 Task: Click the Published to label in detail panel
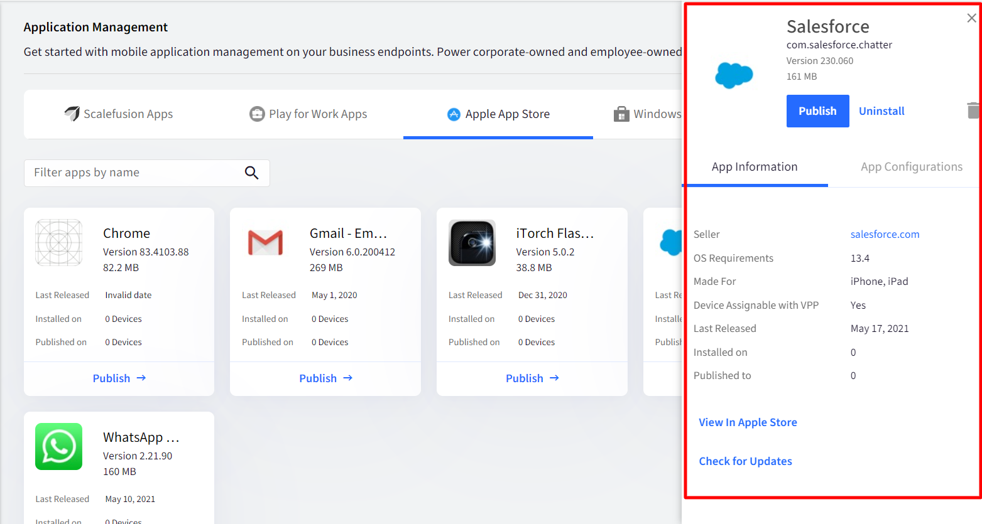click(x=722, y=375)
